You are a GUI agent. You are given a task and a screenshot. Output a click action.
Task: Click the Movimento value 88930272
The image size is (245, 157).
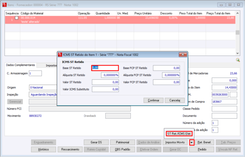click(x=36, y=116)
